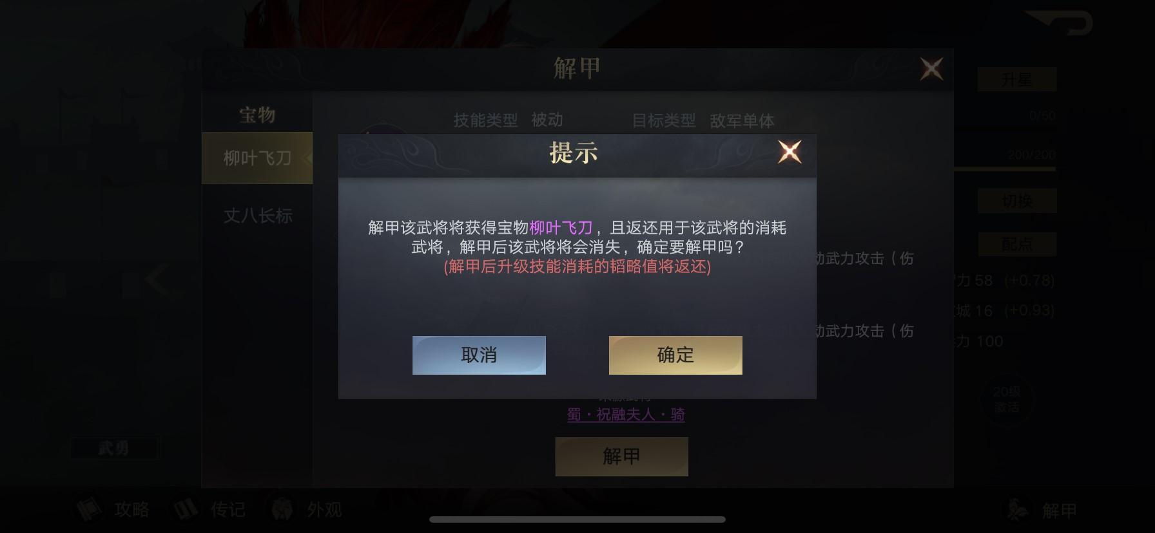The height and width of the screenshot is (533, 1155).
Task: Confirm with the 确定 button
Action: 675,355
